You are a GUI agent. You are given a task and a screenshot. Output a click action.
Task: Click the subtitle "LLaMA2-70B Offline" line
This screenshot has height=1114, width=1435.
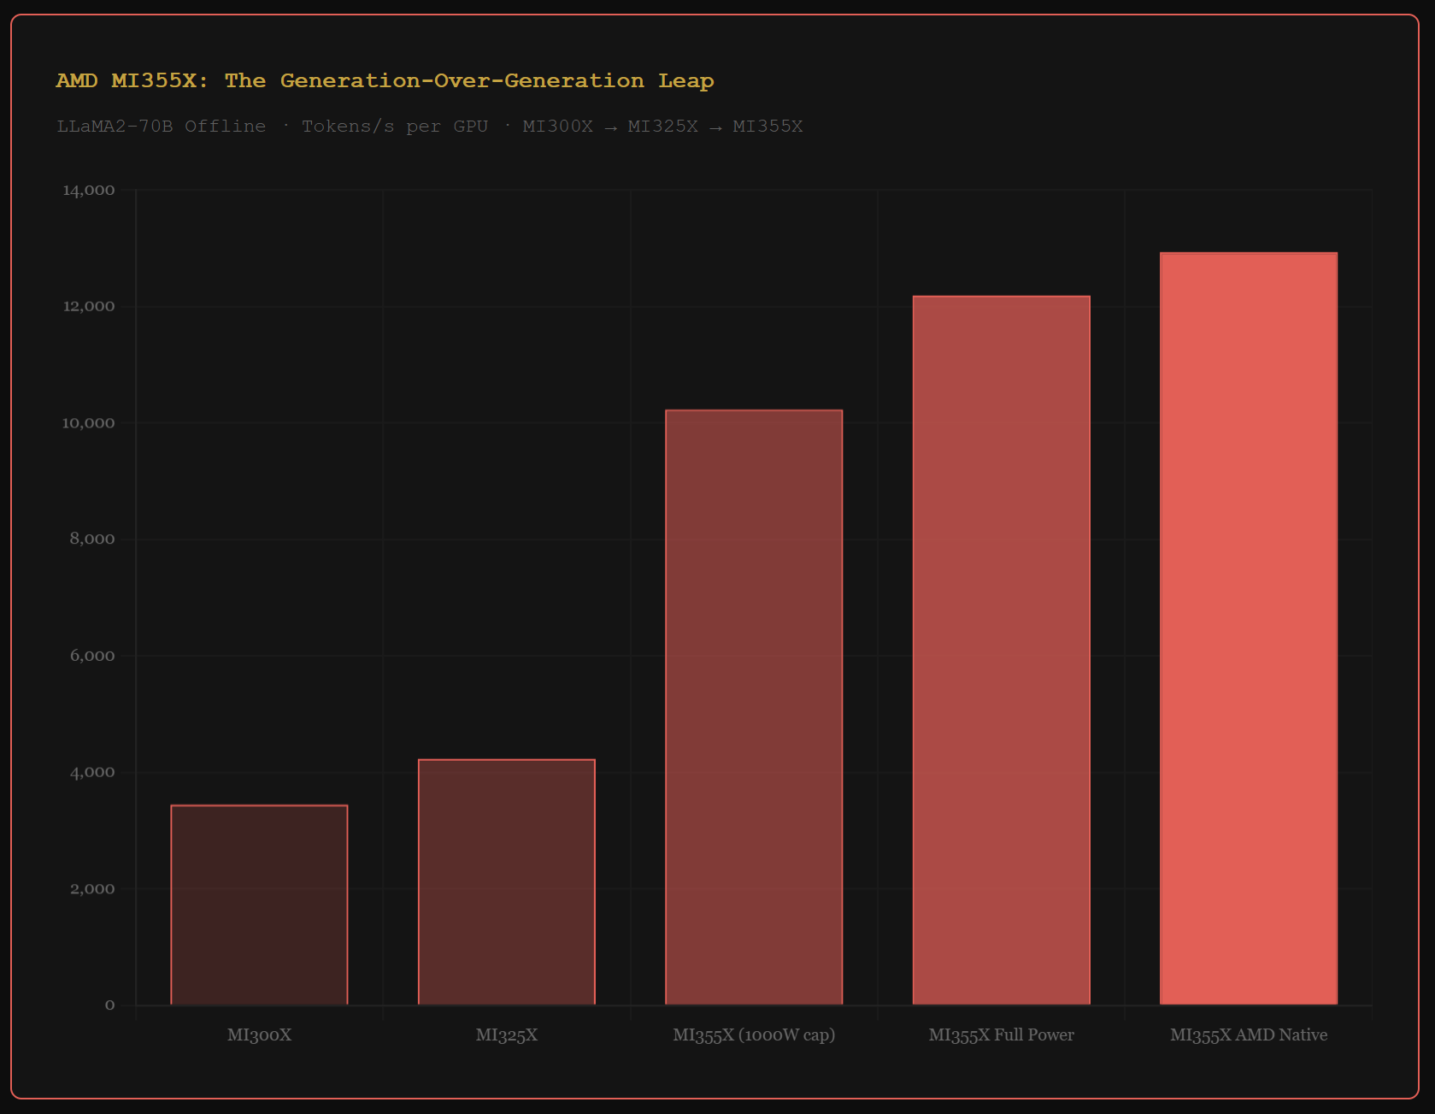429,127
